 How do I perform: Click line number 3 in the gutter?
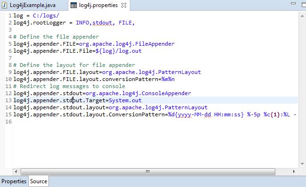pyautogui.click(x=10, y=30)
